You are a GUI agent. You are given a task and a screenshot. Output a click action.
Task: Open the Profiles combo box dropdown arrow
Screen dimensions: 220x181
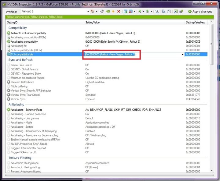click(x=88, y=12)
